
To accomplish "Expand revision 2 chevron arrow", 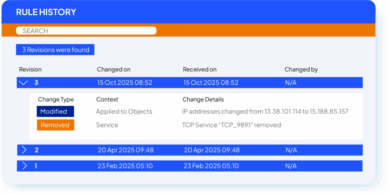I will 24,150.
